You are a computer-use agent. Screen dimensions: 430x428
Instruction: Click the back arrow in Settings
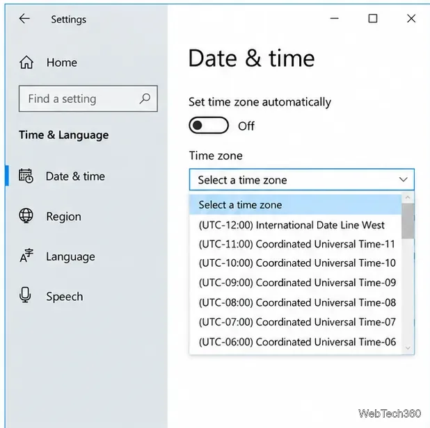[x=24, y=19]
